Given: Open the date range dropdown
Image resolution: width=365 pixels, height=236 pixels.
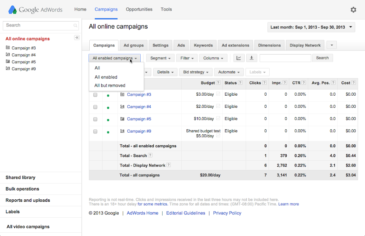Looking at the screenshot, I should click(x=311, y=27).
